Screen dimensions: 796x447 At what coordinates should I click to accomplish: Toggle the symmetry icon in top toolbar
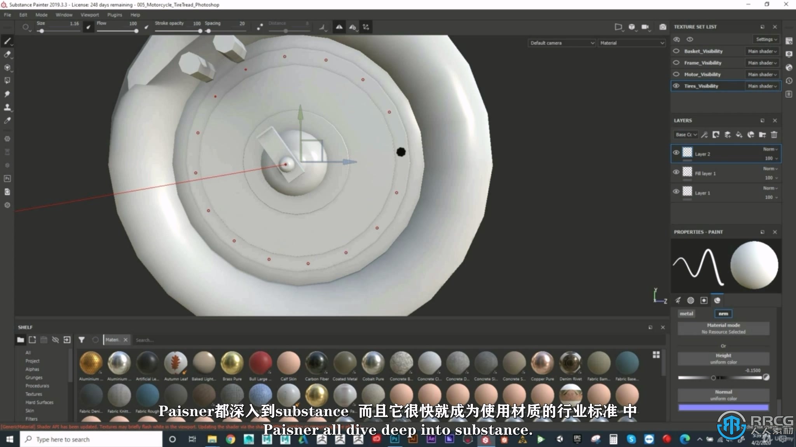coord(339,27)
